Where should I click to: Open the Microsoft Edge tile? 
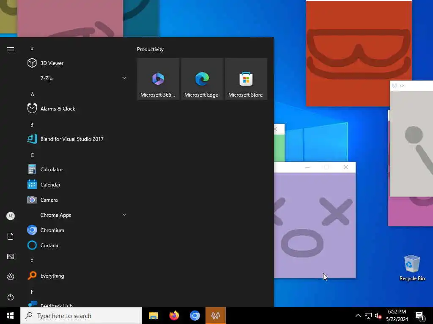[202, 79]
